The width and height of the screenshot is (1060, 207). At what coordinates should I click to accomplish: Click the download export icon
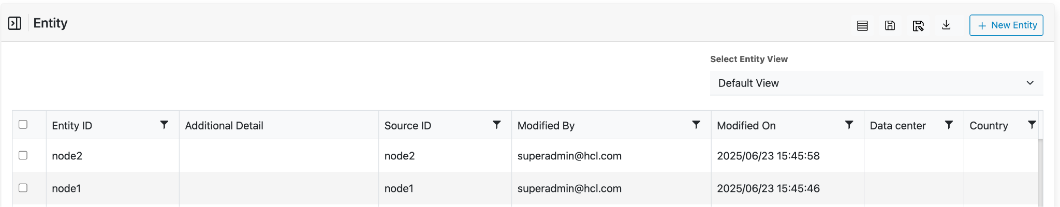pyautogui.click(x=946, y=25)
